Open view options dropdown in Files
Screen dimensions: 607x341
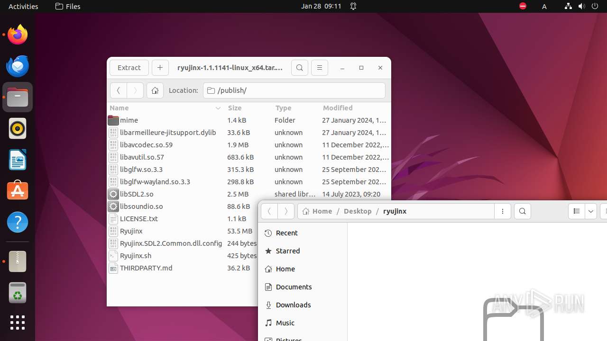(591, 211)
